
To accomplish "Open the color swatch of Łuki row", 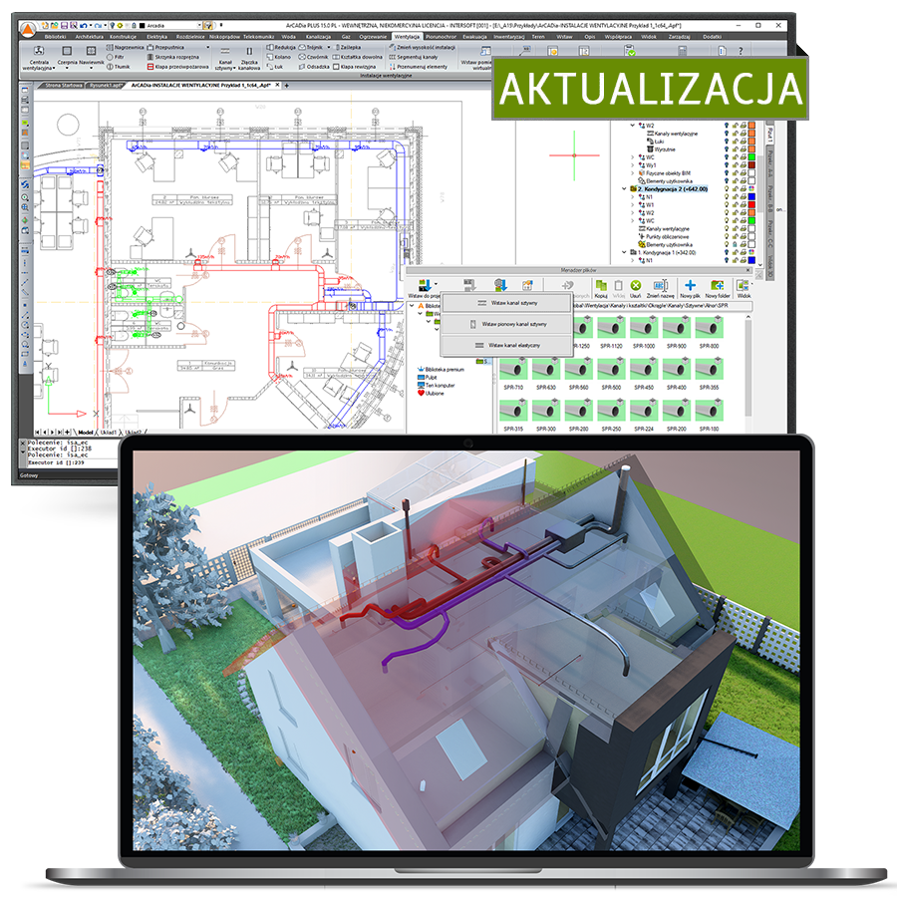I will click(x=751, y=142).
